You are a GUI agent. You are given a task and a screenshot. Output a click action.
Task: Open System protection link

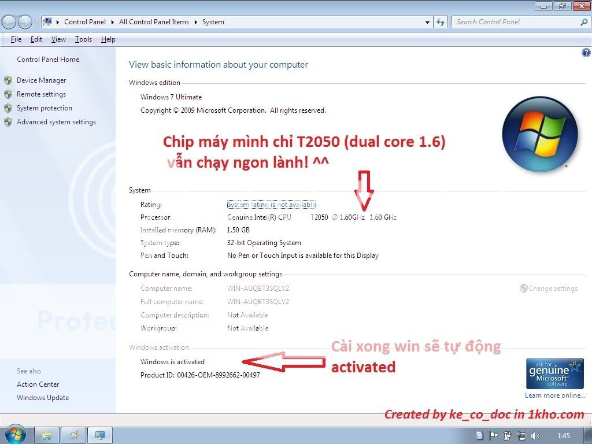coord(44,108)
